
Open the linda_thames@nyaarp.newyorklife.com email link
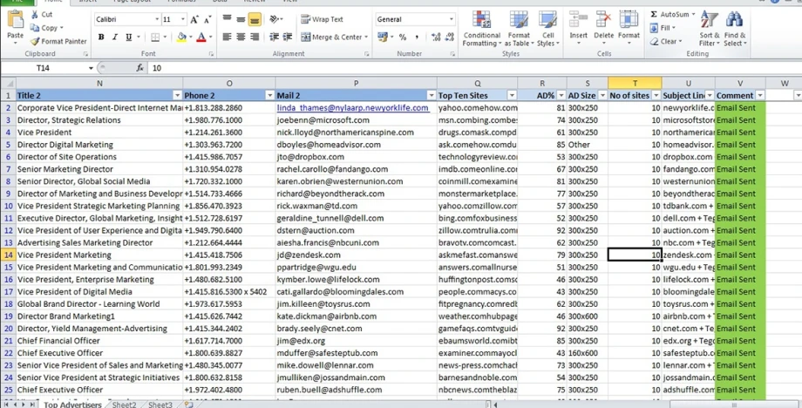pyautogui.click(x=352, y=108)
